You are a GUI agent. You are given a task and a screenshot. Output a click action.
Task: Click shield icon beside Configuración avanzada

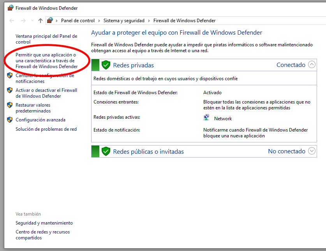(x=10, y=120)
